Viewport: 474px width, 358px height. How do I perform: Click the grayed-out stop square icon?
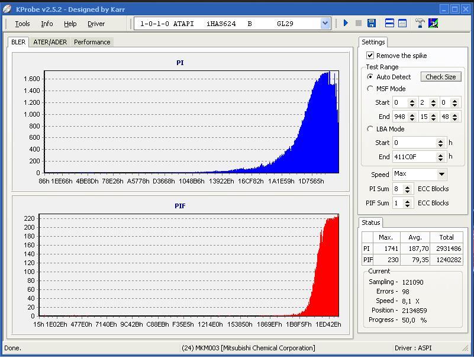coord(359,24)
